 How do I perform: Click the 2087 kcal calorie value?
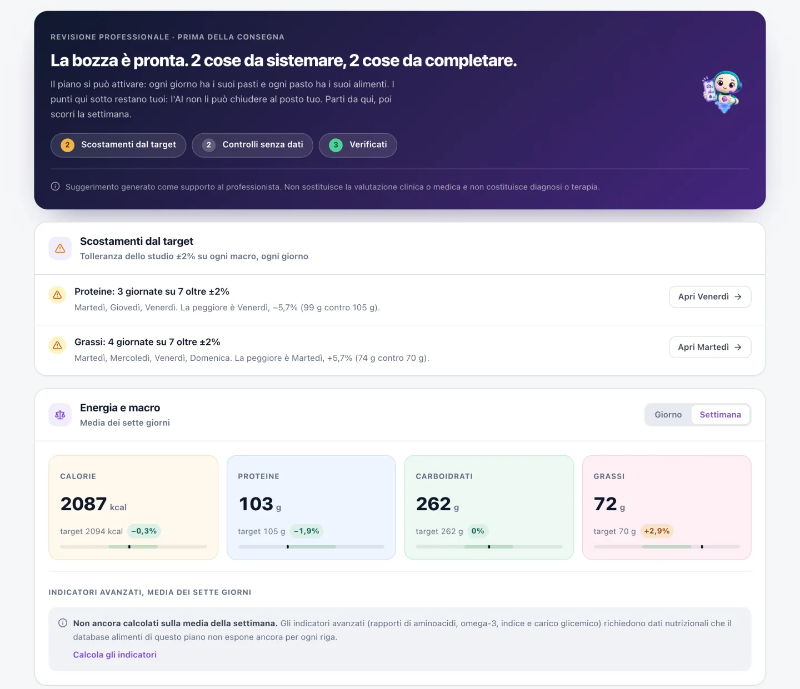coord(93,504)
